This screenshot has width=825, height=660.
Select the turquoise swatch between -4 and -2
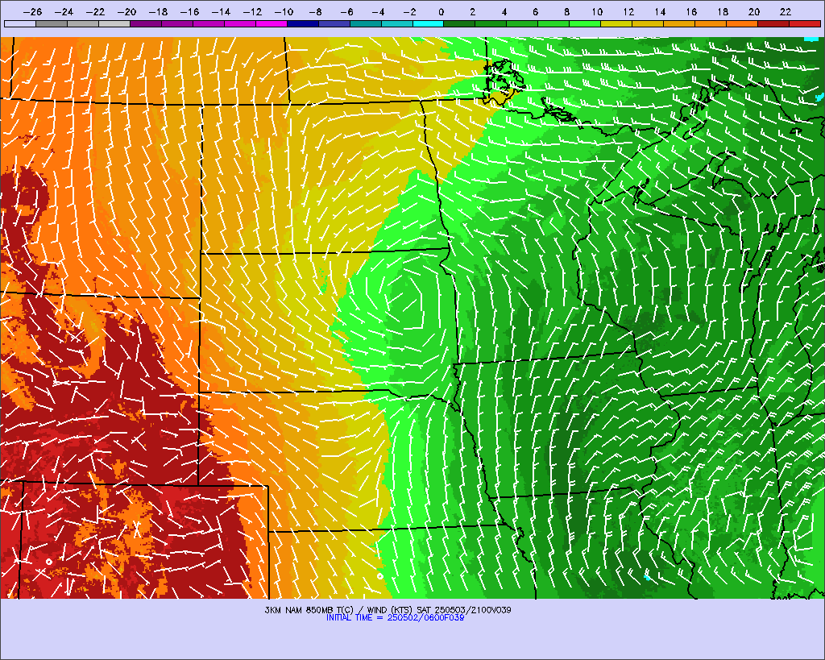pyautogui.click(x=396, y=23)
